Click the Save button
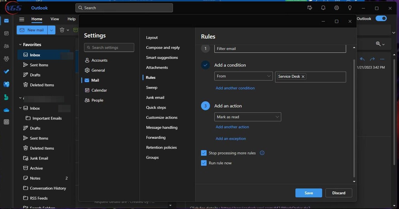Viewport: 399px width, 209px height. [309, 193]
